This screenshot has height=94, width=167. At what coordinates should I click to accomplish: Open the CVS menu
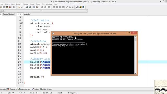(x=43, y=4)
